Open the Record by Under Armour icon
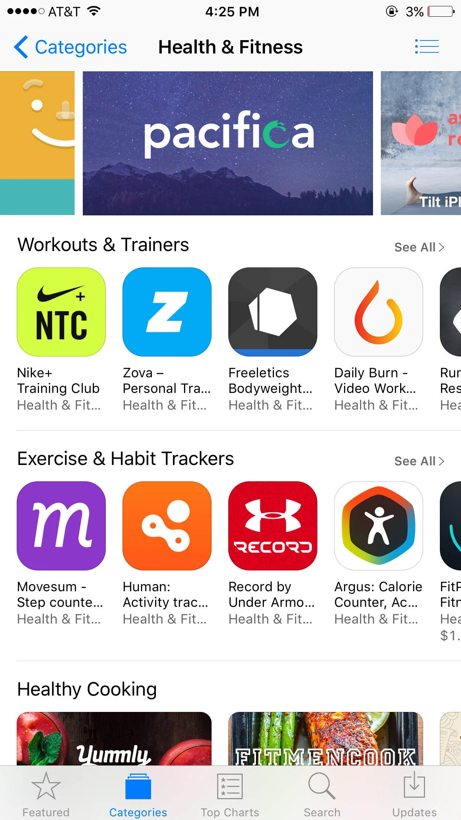The image size is (461, 820). 273,526
